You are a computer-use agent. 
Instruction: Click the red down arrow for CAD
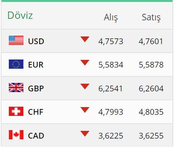[85, 134]
